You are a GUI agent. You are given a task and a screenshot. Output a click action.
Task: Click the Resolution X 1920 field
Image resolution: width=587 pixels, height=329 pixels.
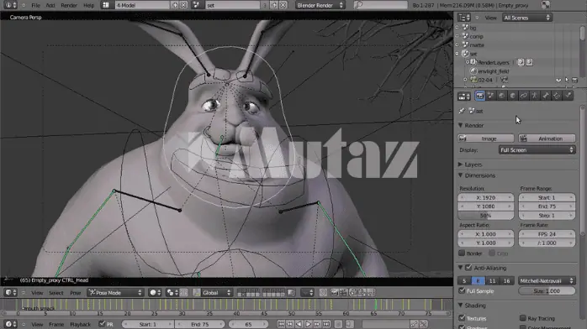[x=485, y=197]
